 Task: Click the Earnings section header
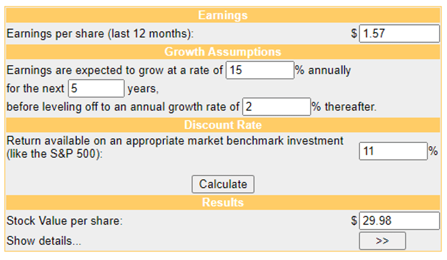pyautogui.click(x=223, y=15)
